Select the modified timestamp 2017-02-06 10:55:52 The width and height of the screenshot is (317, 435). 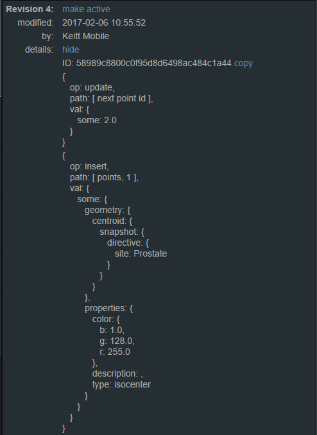(x=104, y=22)
